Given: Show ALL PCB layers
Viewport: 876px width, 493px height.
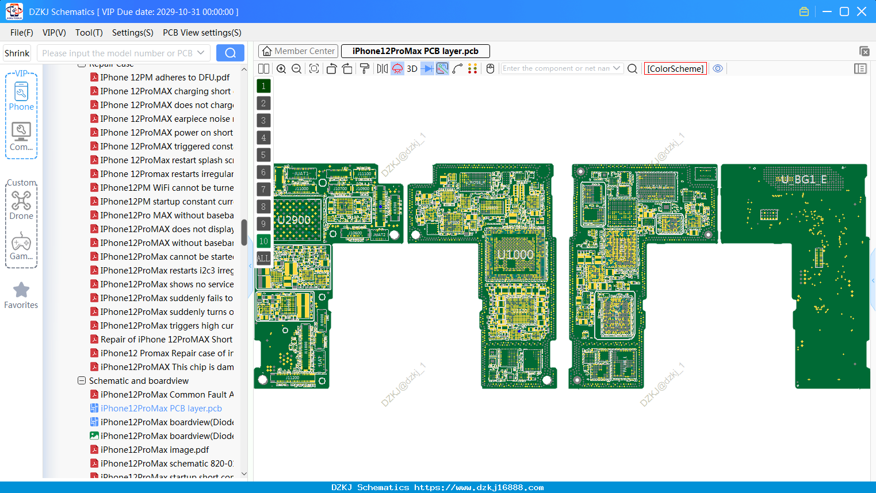Looking at the screenshot, I should coord(263,259).
